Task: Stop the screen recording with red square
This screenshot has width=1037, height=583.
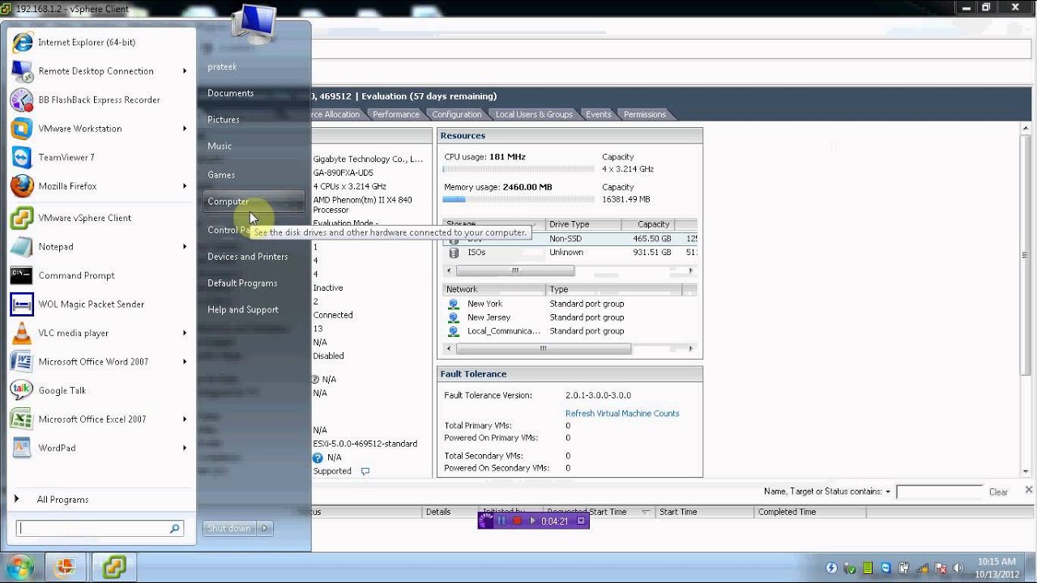Action: point(518,521)
